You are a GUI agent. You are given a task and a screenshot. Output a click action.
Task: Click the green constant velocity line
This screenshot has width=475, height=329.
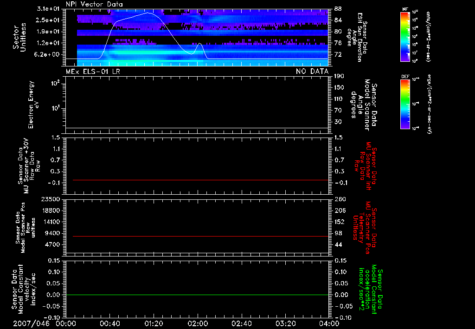coord(197,295)
